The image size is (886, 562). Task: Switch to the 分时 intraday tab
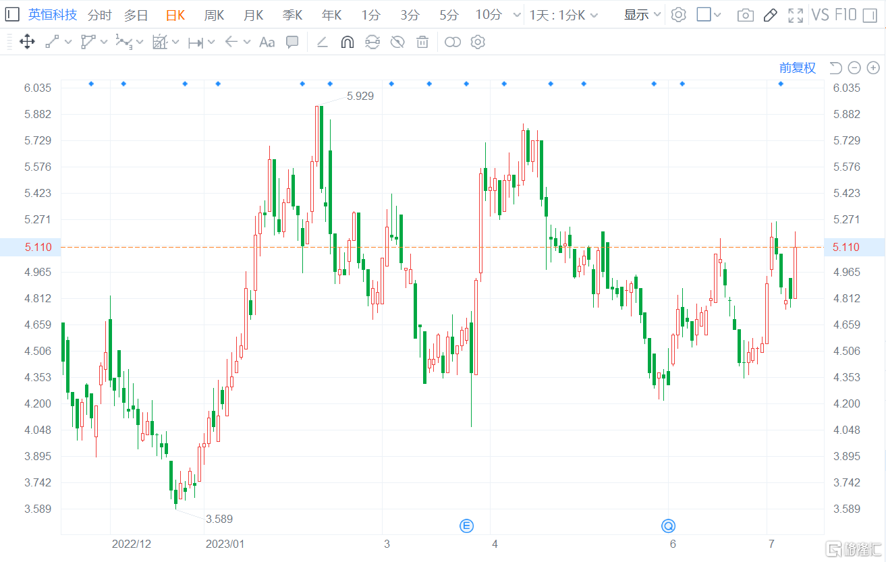[99, 14]
